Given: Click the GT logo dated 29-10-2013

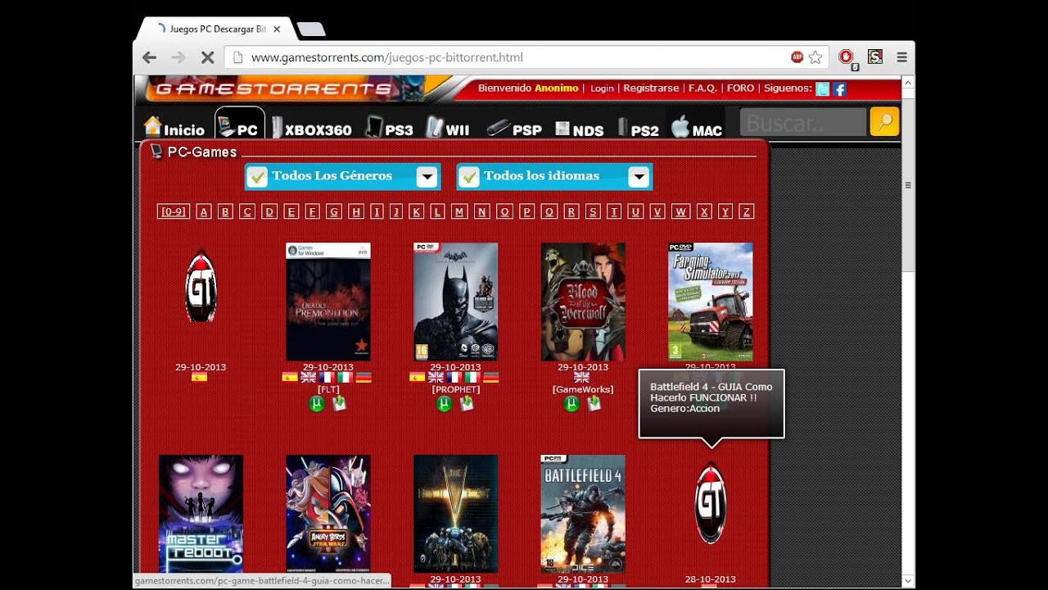Looking at the screenshot, I should click(x=201, y=287).
